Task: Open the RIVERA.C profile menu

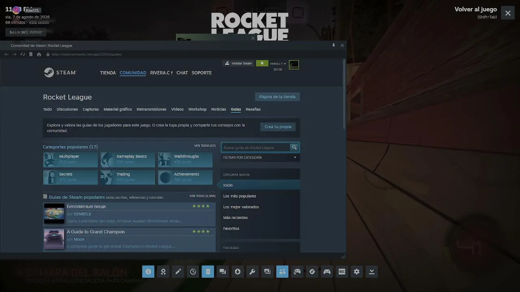Action: click(161, 73)
